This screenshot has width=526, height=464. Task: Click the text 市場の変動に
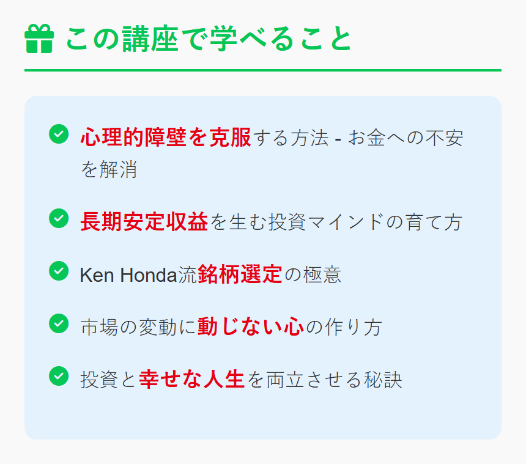[138, 327]
